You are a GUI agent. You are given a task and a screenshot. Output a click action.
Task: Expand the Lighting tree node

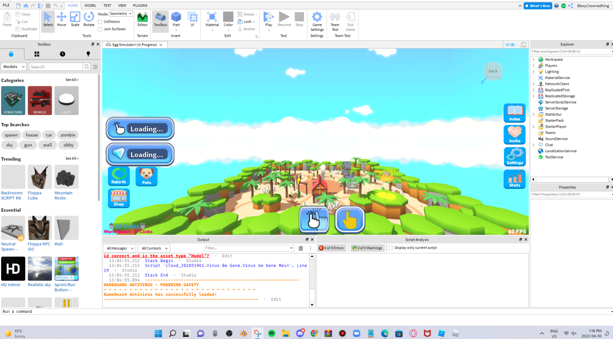point(534,72)
